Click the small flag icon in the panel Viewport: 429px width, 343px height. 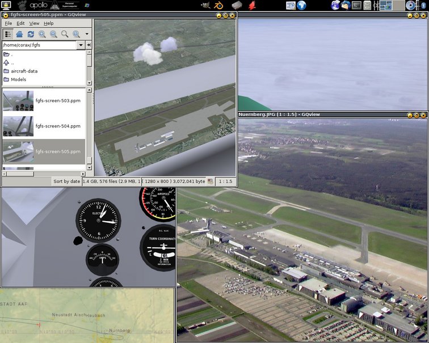[x=87, y=5]
